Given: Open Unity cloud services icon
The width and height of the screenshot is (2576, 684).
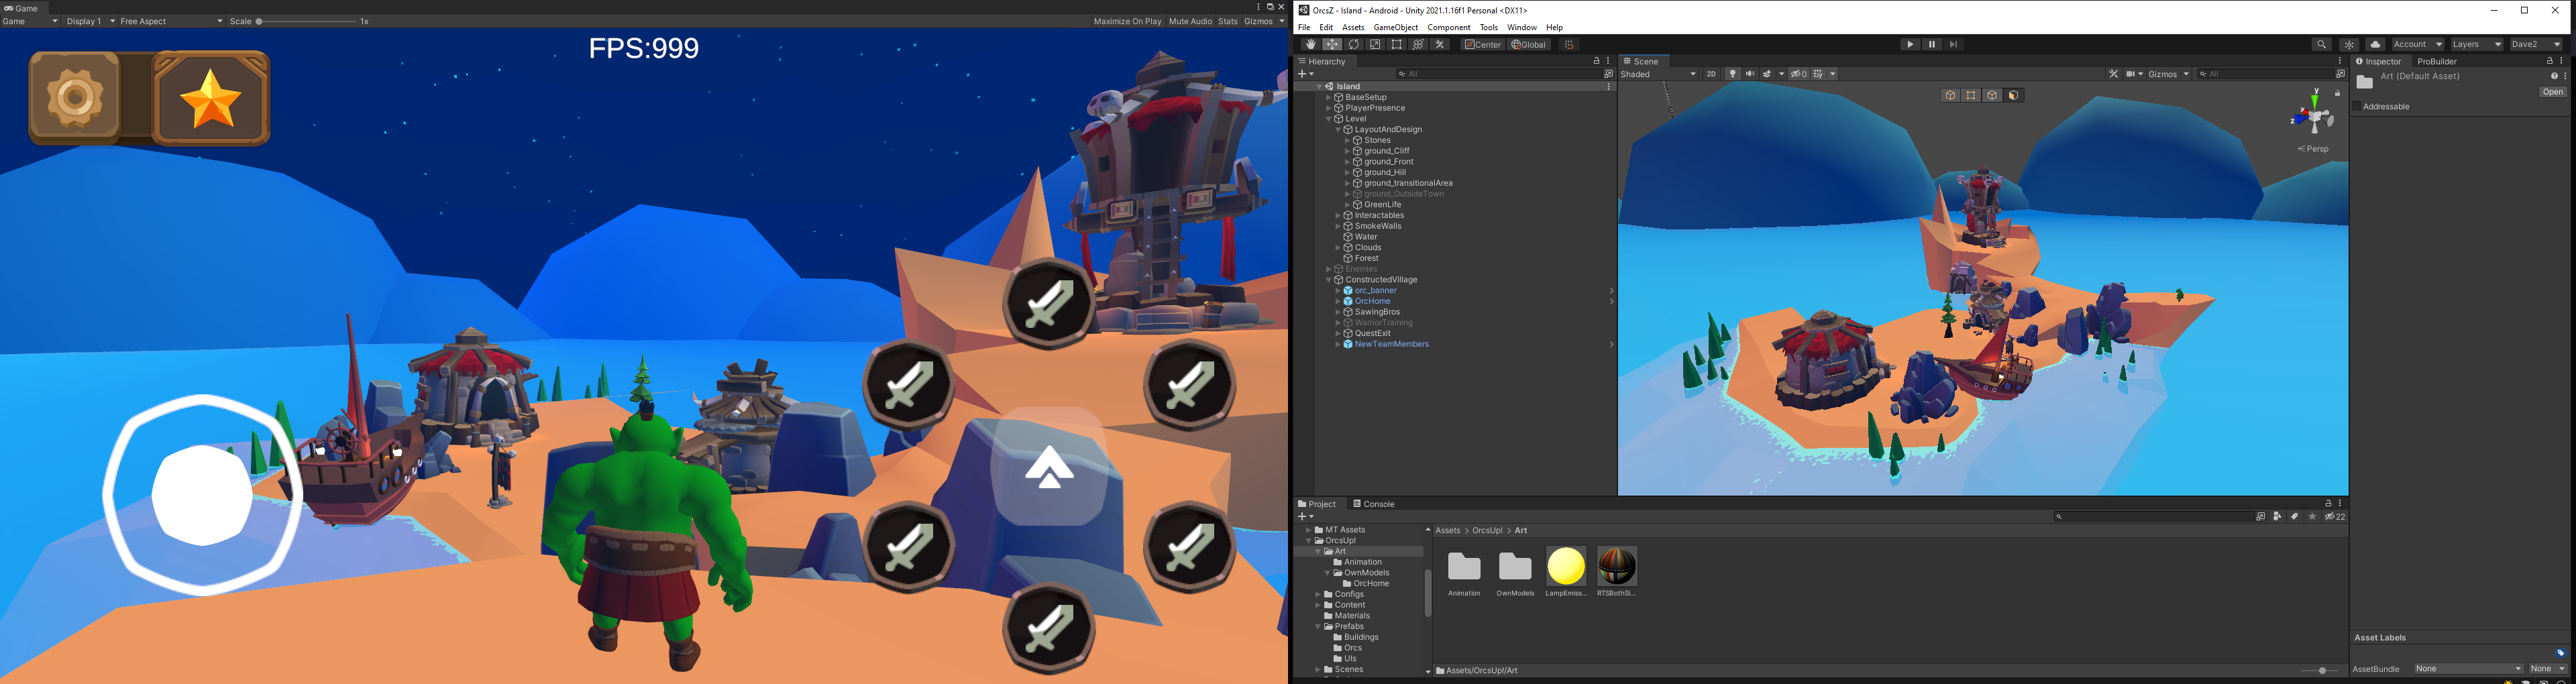Looking at the screenshot, I should [x=2375, y=45].
